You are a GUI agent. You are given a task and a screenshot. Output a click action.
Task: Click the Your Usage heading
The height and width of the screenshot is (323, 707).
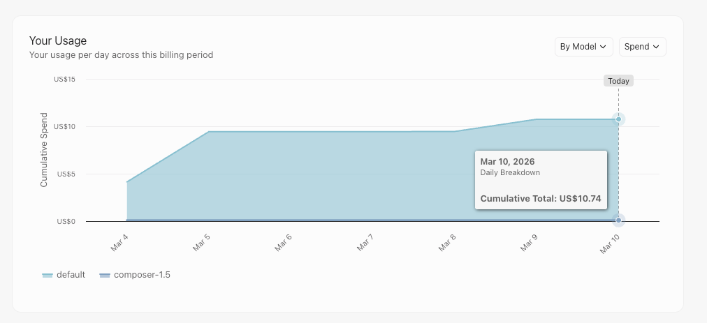coord(58,40)
